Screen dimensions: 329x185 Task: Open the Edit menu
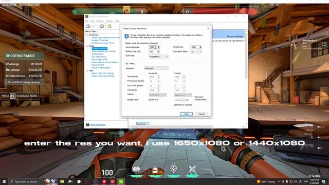[x=93, y=21]
